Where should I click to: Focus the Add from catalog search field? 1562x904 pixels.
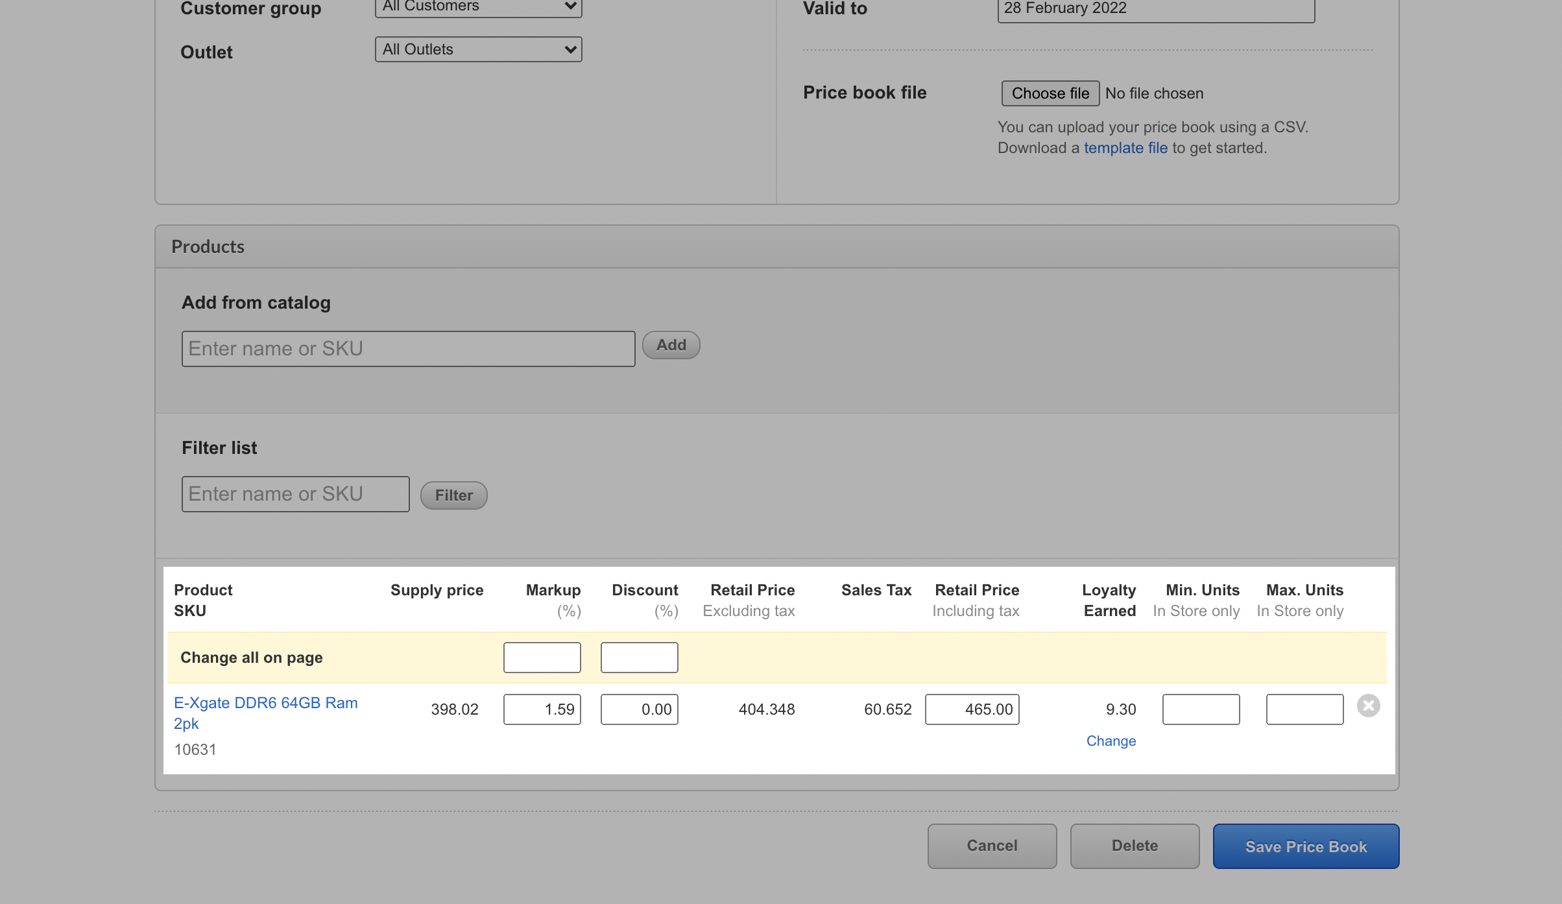pos(408,349)
